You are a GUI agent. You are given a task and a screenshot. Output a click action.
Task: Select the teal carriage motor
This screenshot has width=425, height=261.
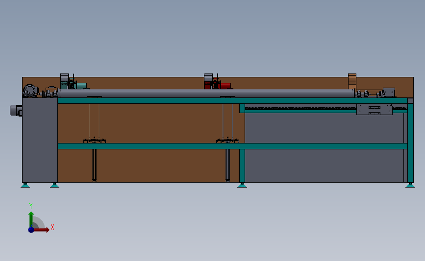point(81,86)
